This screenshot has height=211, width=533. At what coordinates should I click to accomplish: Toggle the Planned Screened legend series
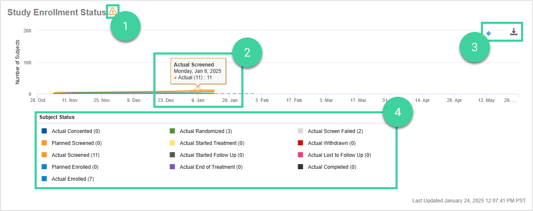coord(76,143)
